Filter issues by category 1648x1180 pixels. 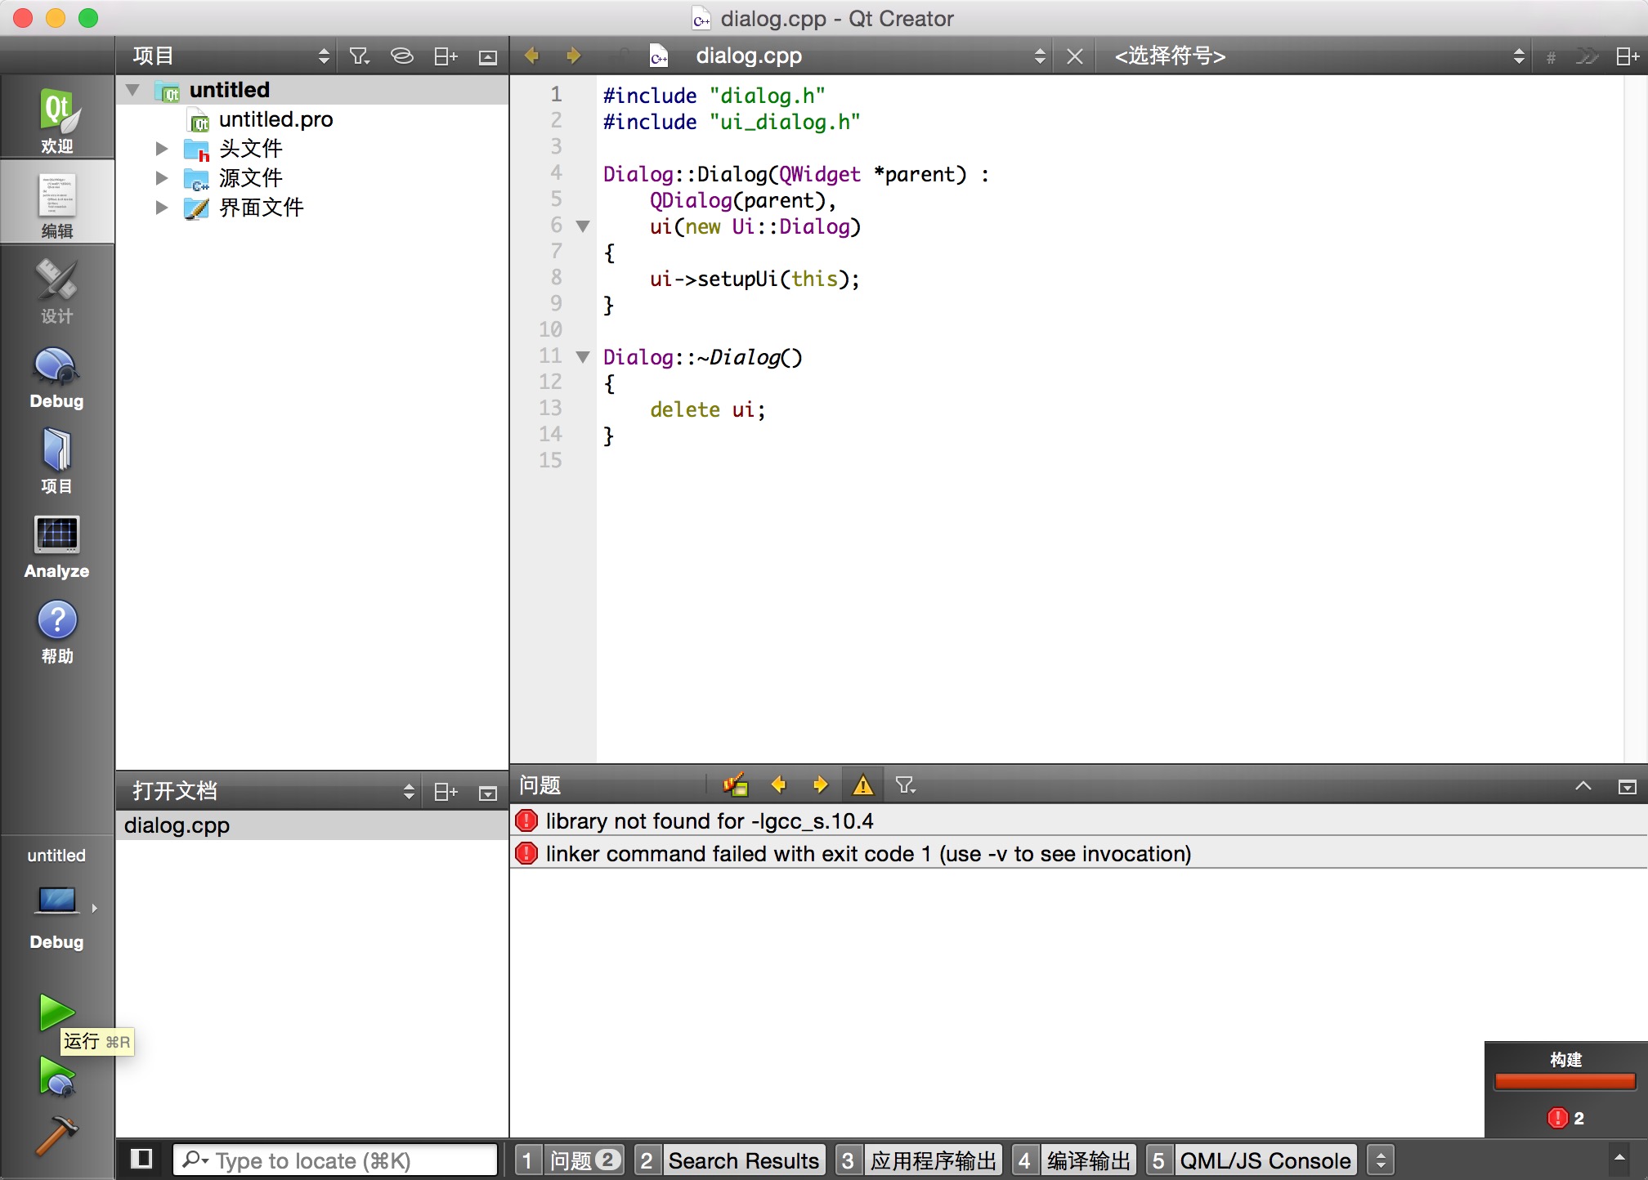point(905,785)
